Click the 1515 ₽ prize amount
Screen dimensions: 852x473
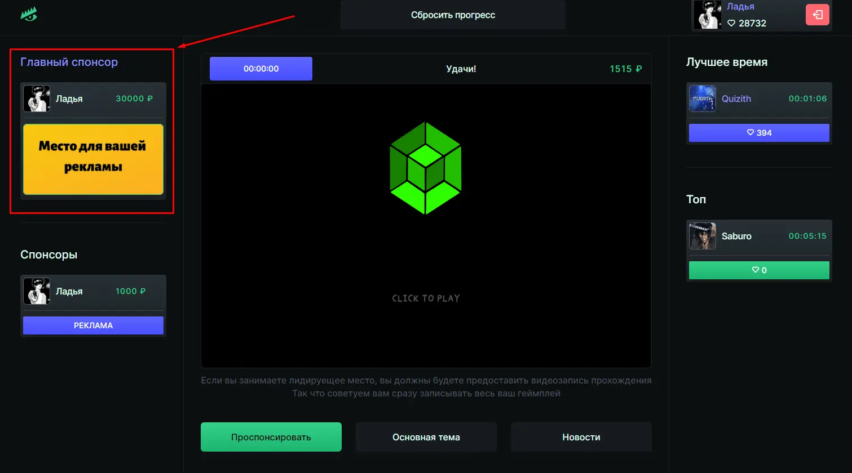pos(626,69)
